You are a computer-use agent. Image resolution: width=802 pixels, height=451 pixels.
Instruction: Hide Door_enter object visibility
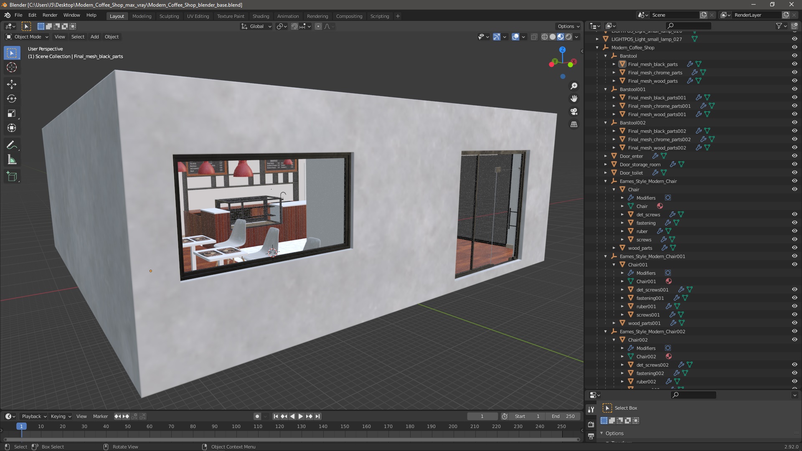[x=794, y=156]
